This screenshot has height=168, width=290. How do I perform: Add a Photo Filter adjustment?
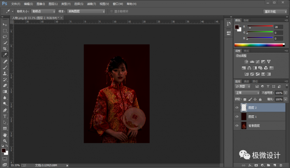(x=260, y=68)
